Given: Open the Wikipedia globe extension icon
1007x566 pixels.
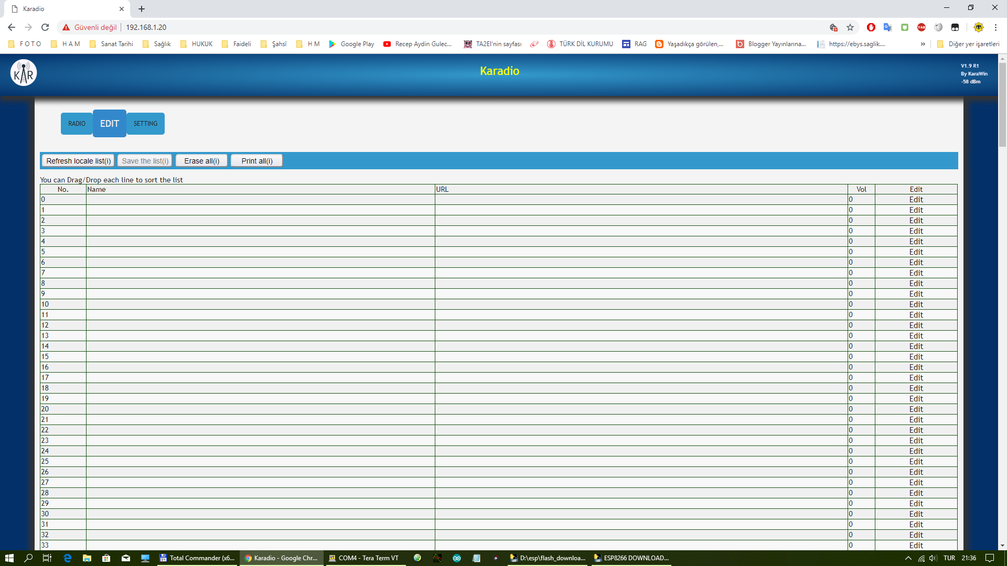Looking at the screenshot, I should coord(938,27).
